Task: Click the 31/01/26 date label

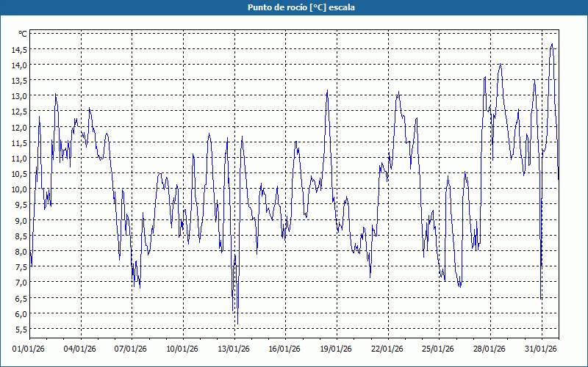Action: click(541, 349)
